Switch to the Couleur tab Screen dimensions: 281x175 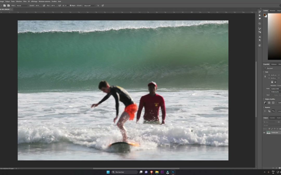pyautogui.click(x=266, y=11)
